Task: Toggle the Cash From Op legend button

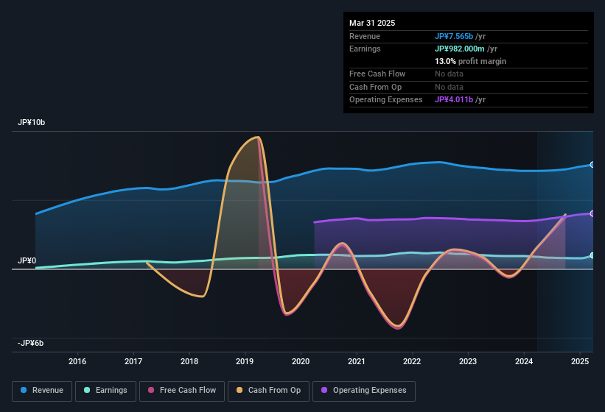Action: click(x=268, y=391)
